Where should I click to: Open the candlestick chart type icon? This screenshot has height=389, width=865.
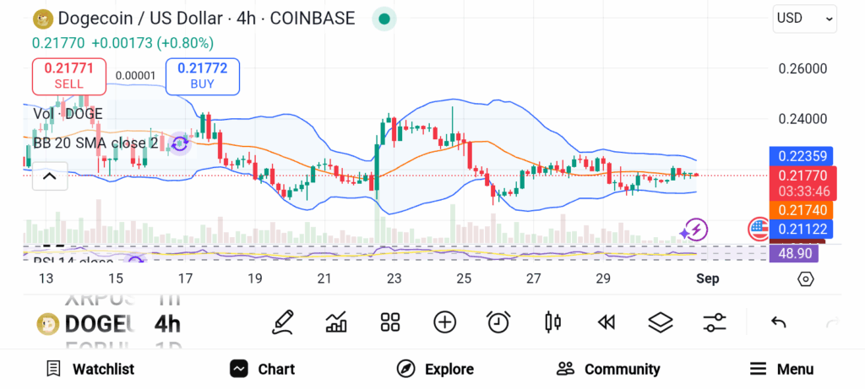pos(553,321)
